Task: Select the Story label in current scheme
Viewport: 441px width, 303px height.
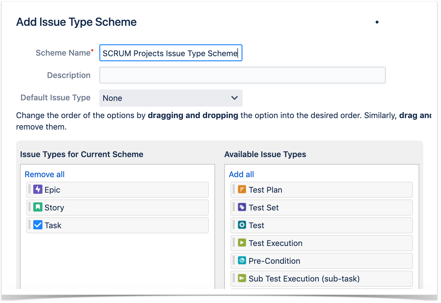Action: coord(54,208)
